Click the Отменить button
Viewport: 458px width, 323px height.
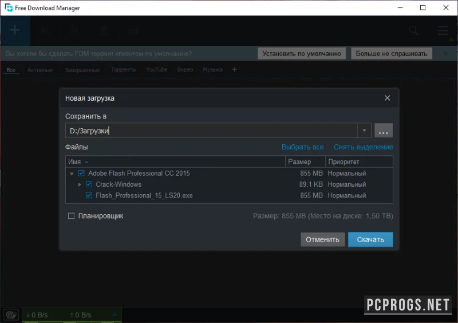click(322, 239)
